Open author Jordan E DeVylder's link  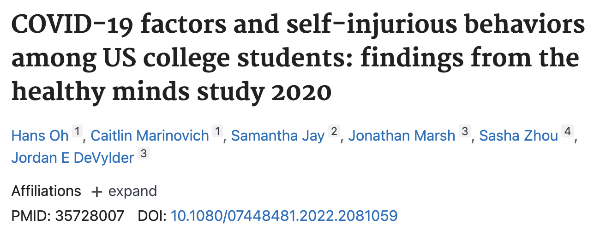tap(73, 157)
